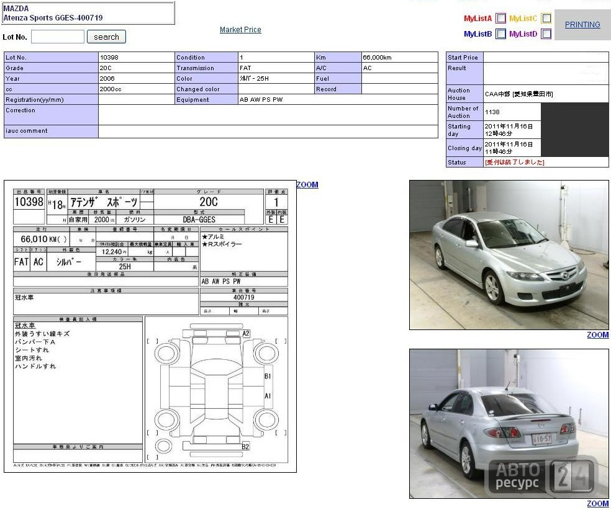
Task: Open the auction sheet image
Action: click(150, 326)
